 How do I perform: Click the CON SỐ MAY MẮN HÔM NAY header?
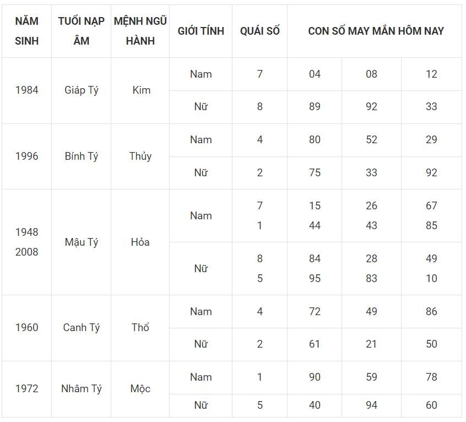(x=375, y=31)
